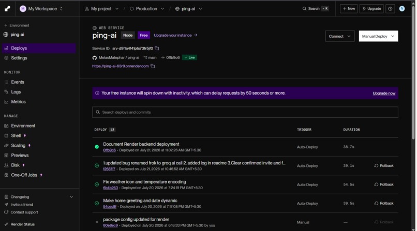Select Deploys in sidebar
Screen dimensions: 417x231
(x=39, y=48)
